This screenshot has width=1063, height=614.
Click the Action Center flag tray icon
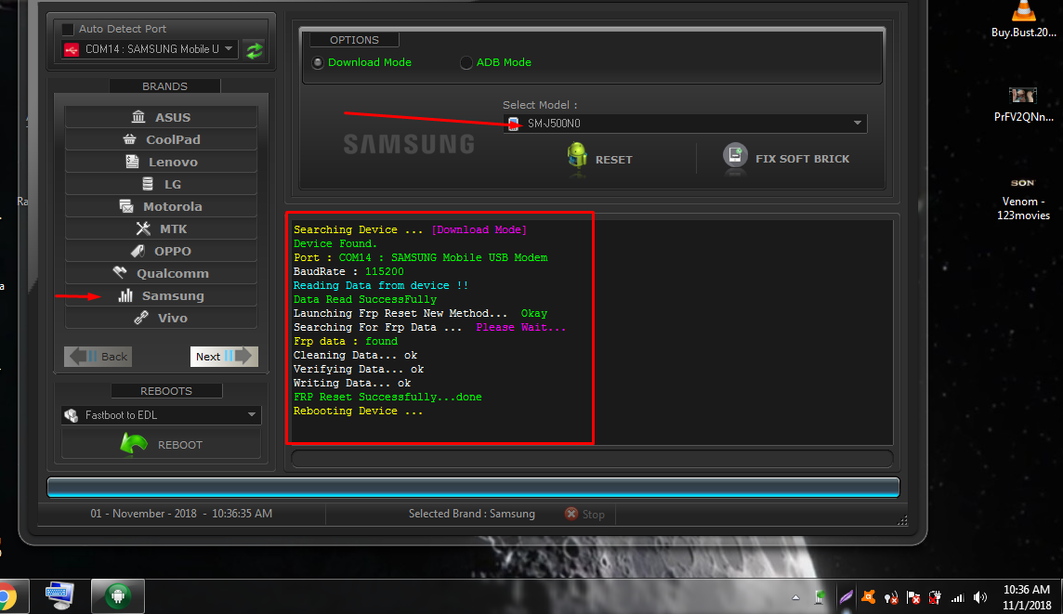point(912,597)
